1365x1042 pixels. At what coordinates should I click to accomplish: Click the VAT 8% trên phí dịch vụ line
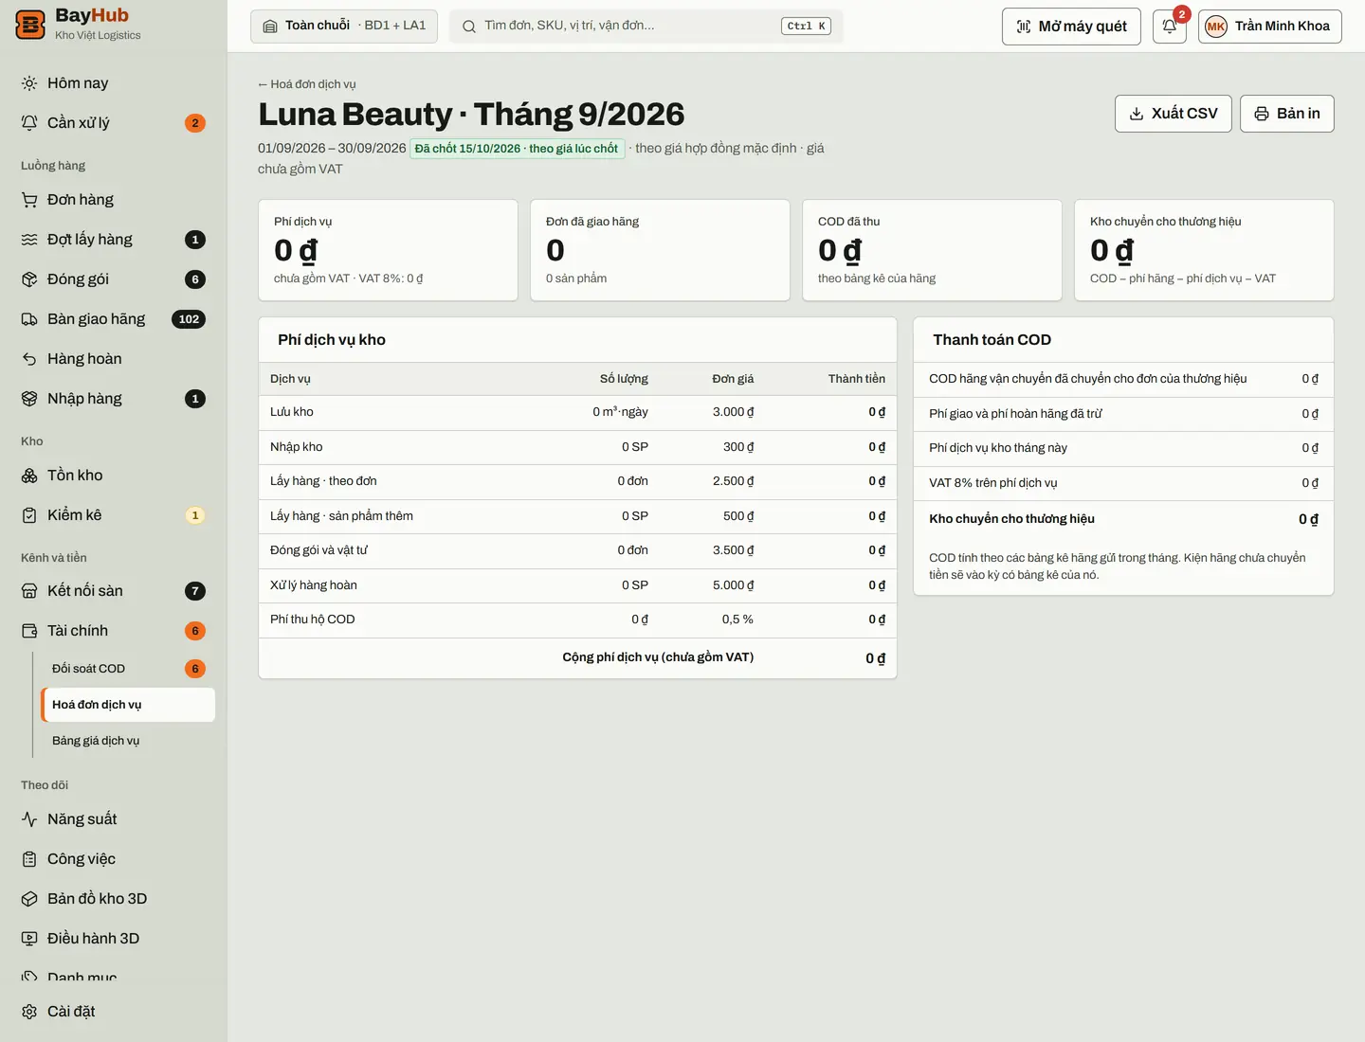coord(1123,483)
